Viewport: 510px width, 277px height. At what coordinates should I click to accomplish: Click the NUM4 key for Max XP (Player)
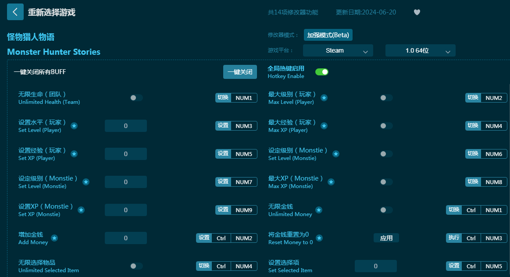[x=494, y=126]
